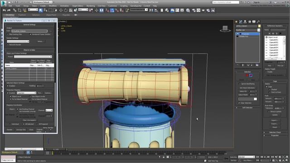This screenshot has height=163, width=290.
Task: Click the Pin Stack icon below modifier stack
Action: coord(237,65)
